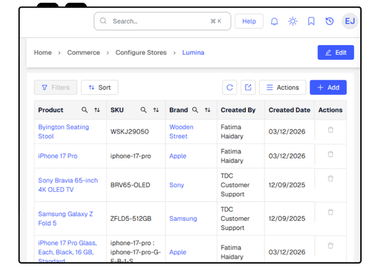The image size is (380, 270).
Task: Click the refresh table icon
Action: click(229, 87)
